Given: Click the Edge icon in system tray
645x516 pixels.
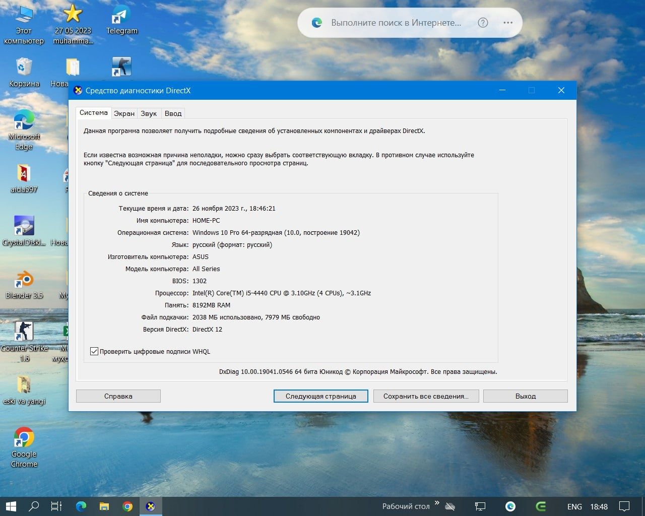Looking at the screenshot, I should click(510, 506).
